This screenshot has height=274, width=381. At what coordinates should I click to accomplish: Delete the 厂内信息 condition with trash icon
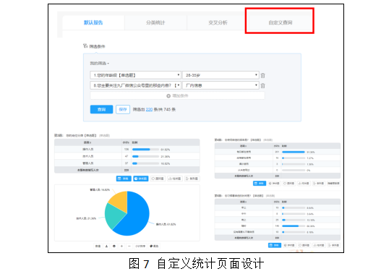pos(262,86)
